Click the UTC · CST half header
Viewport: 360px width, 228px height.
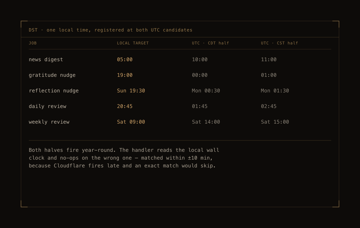point(280,43)
